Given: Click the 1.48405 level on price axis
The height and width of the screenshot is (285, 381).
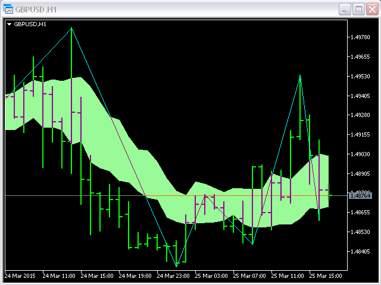Looking at the screenshot, I should tap(361, 251).
